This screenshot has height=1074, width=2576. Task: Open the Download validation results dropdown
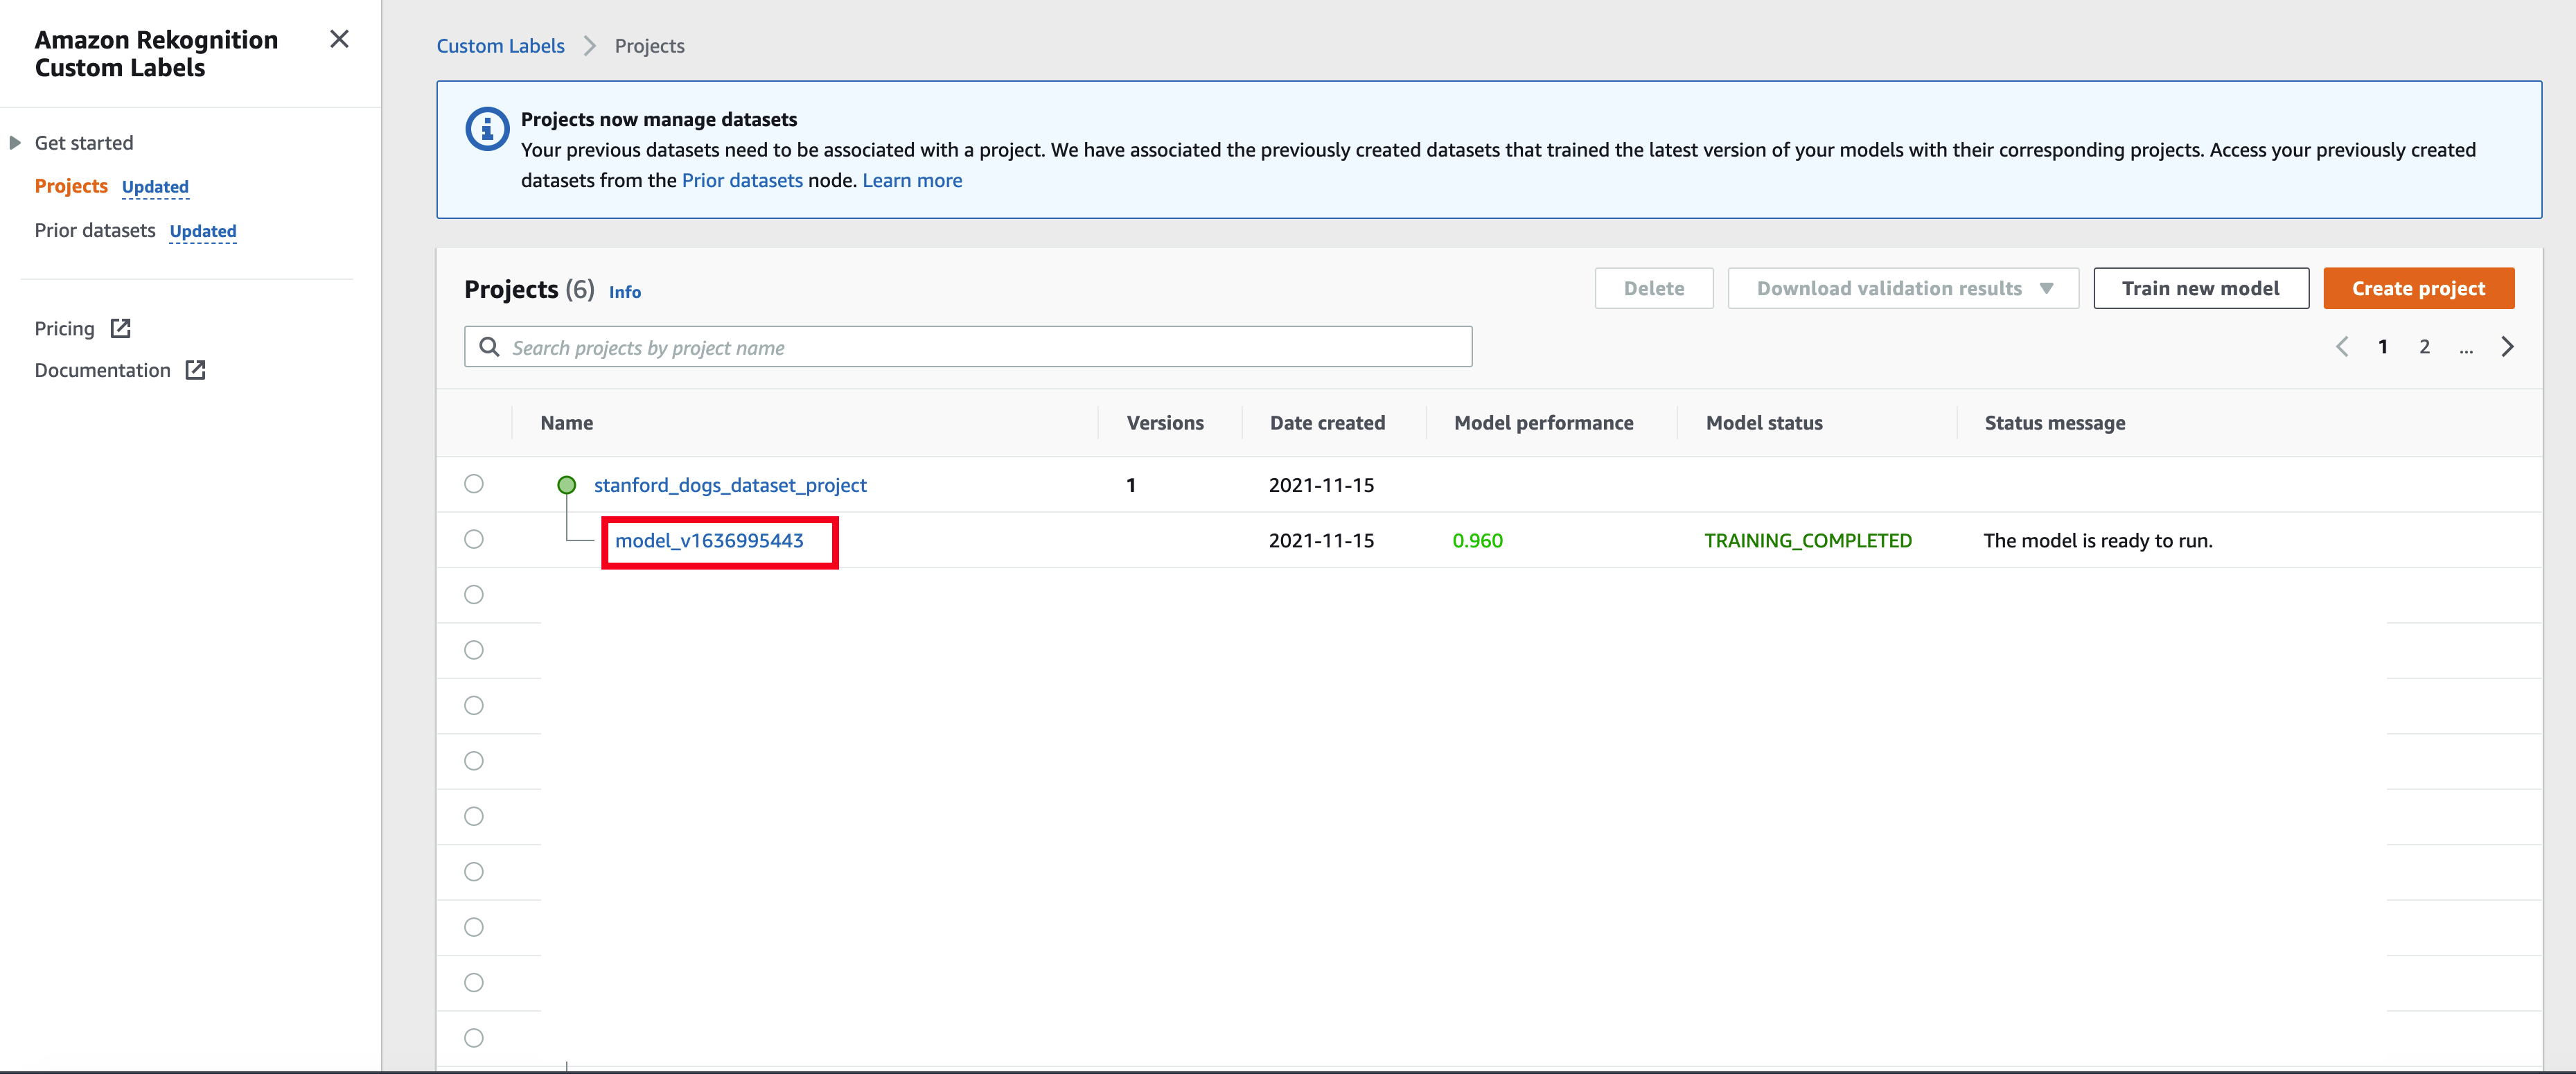click(x=1903, y=288)
